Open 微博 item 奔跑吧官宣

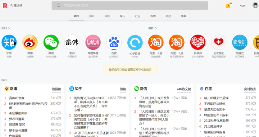coord(17,98)
